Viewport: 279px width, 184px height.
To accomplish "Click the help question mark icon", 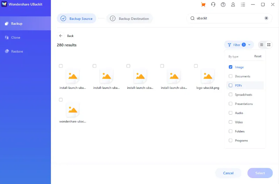I will [x=223, y=5].
